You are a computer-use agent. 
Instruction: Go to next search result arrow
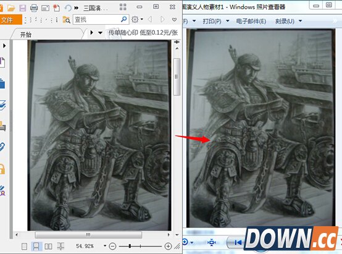click(162, 19)
